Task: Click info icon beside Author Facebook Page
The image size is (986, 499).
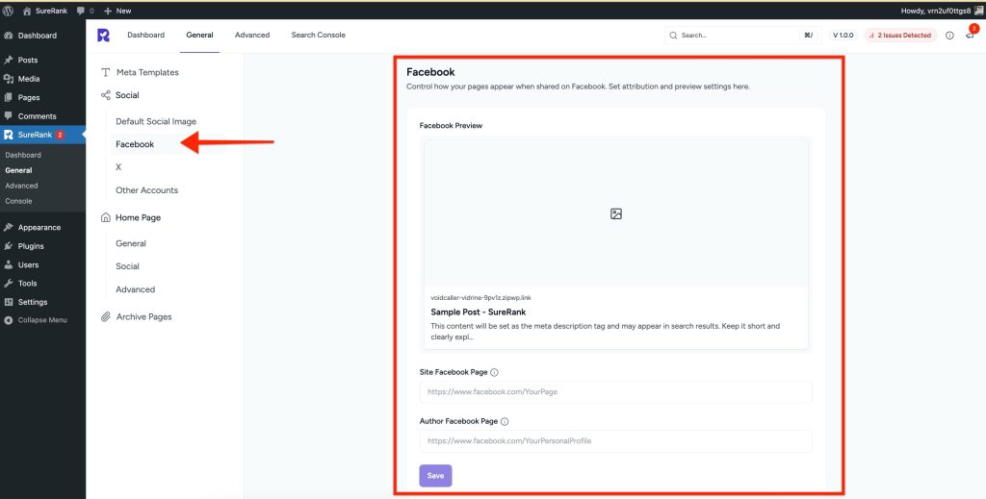Action: 505,422
